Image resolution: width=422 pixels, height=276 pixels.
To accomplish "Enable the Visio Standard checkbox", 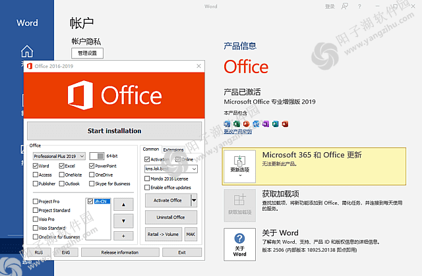I will (35, 228).
